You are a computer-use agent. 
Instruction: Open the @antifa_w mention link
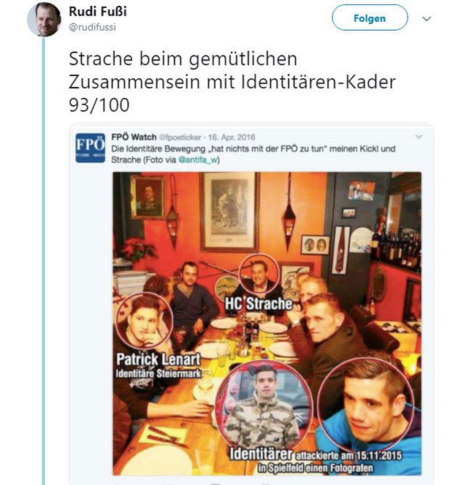coord(199,160)
